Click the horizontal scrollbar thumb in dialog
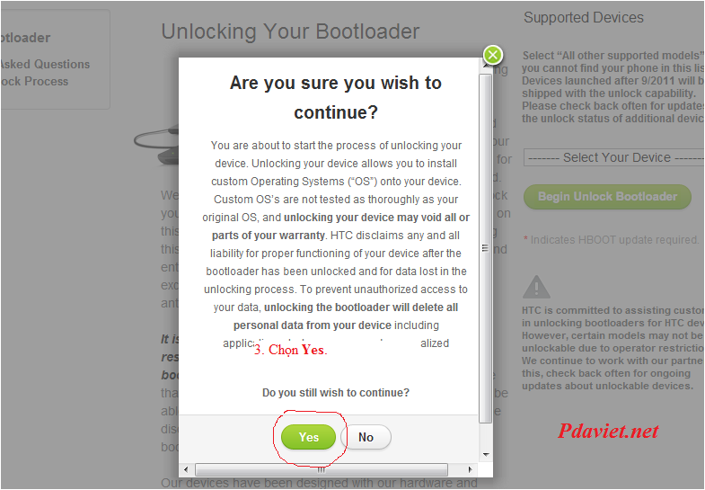This screenshot has width=705, height=490. pos(322,469)
